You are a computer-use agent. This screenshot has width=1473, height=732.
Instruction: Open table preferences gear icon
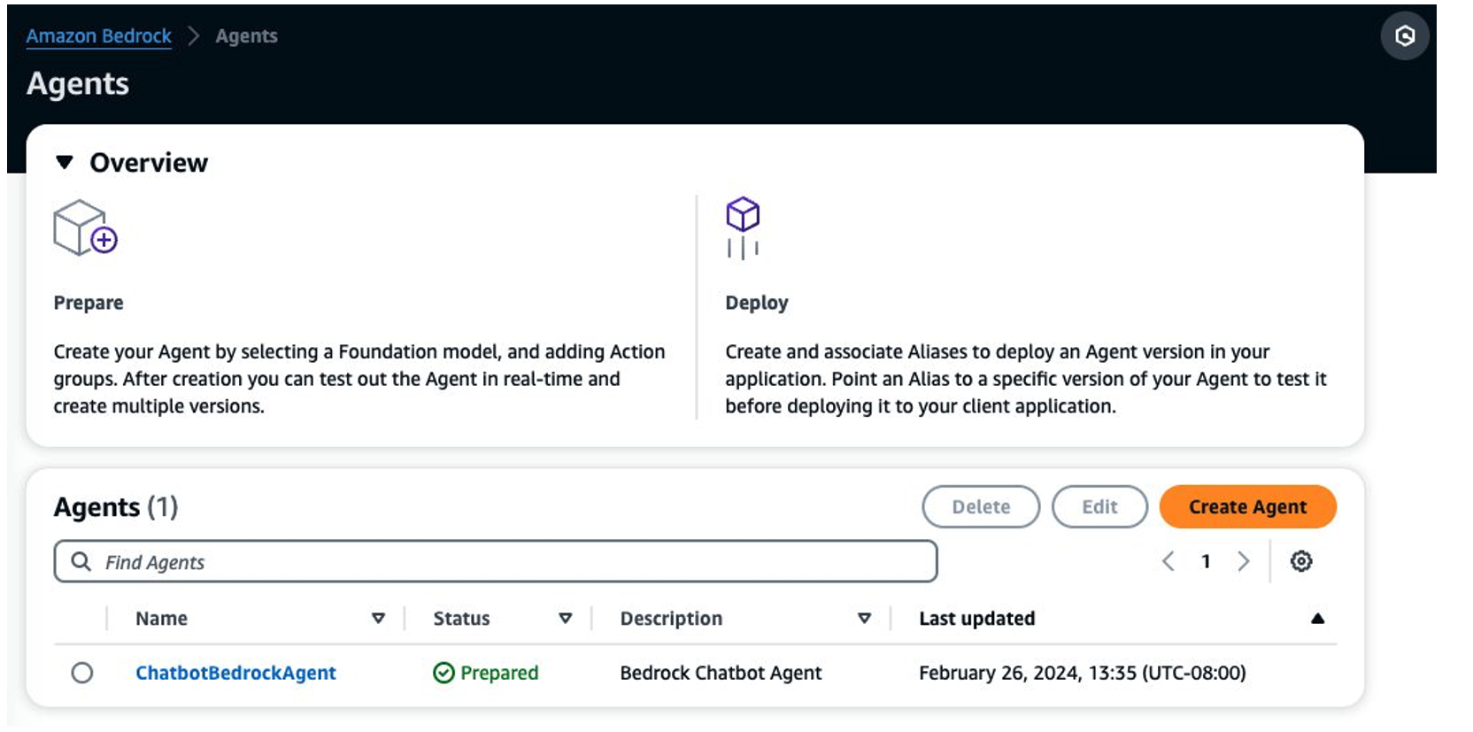pos(1300,561)
